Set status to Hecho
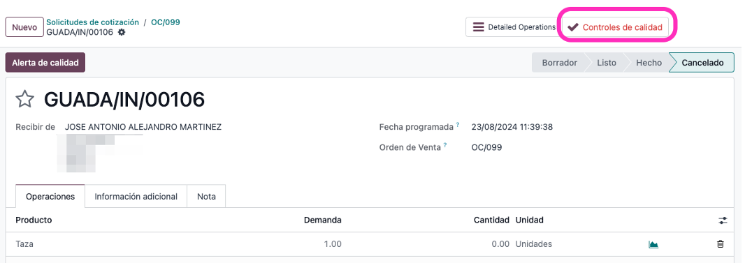This screenshot has height=263, width=745. pos(649,63)
